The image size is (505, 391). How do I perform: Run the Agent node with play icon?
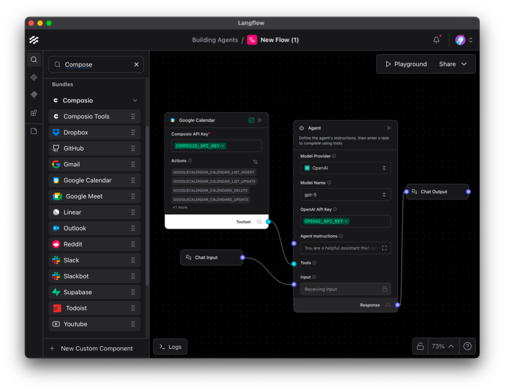[x=389, y=128]
